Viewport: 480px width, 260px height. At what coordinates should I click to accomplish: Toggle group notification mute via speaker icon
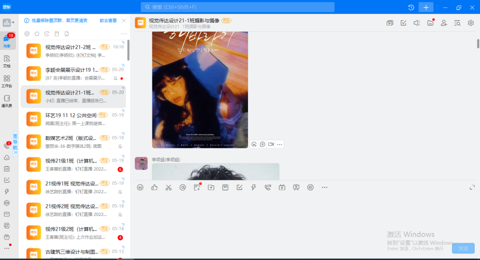click(x=416, y=23)
